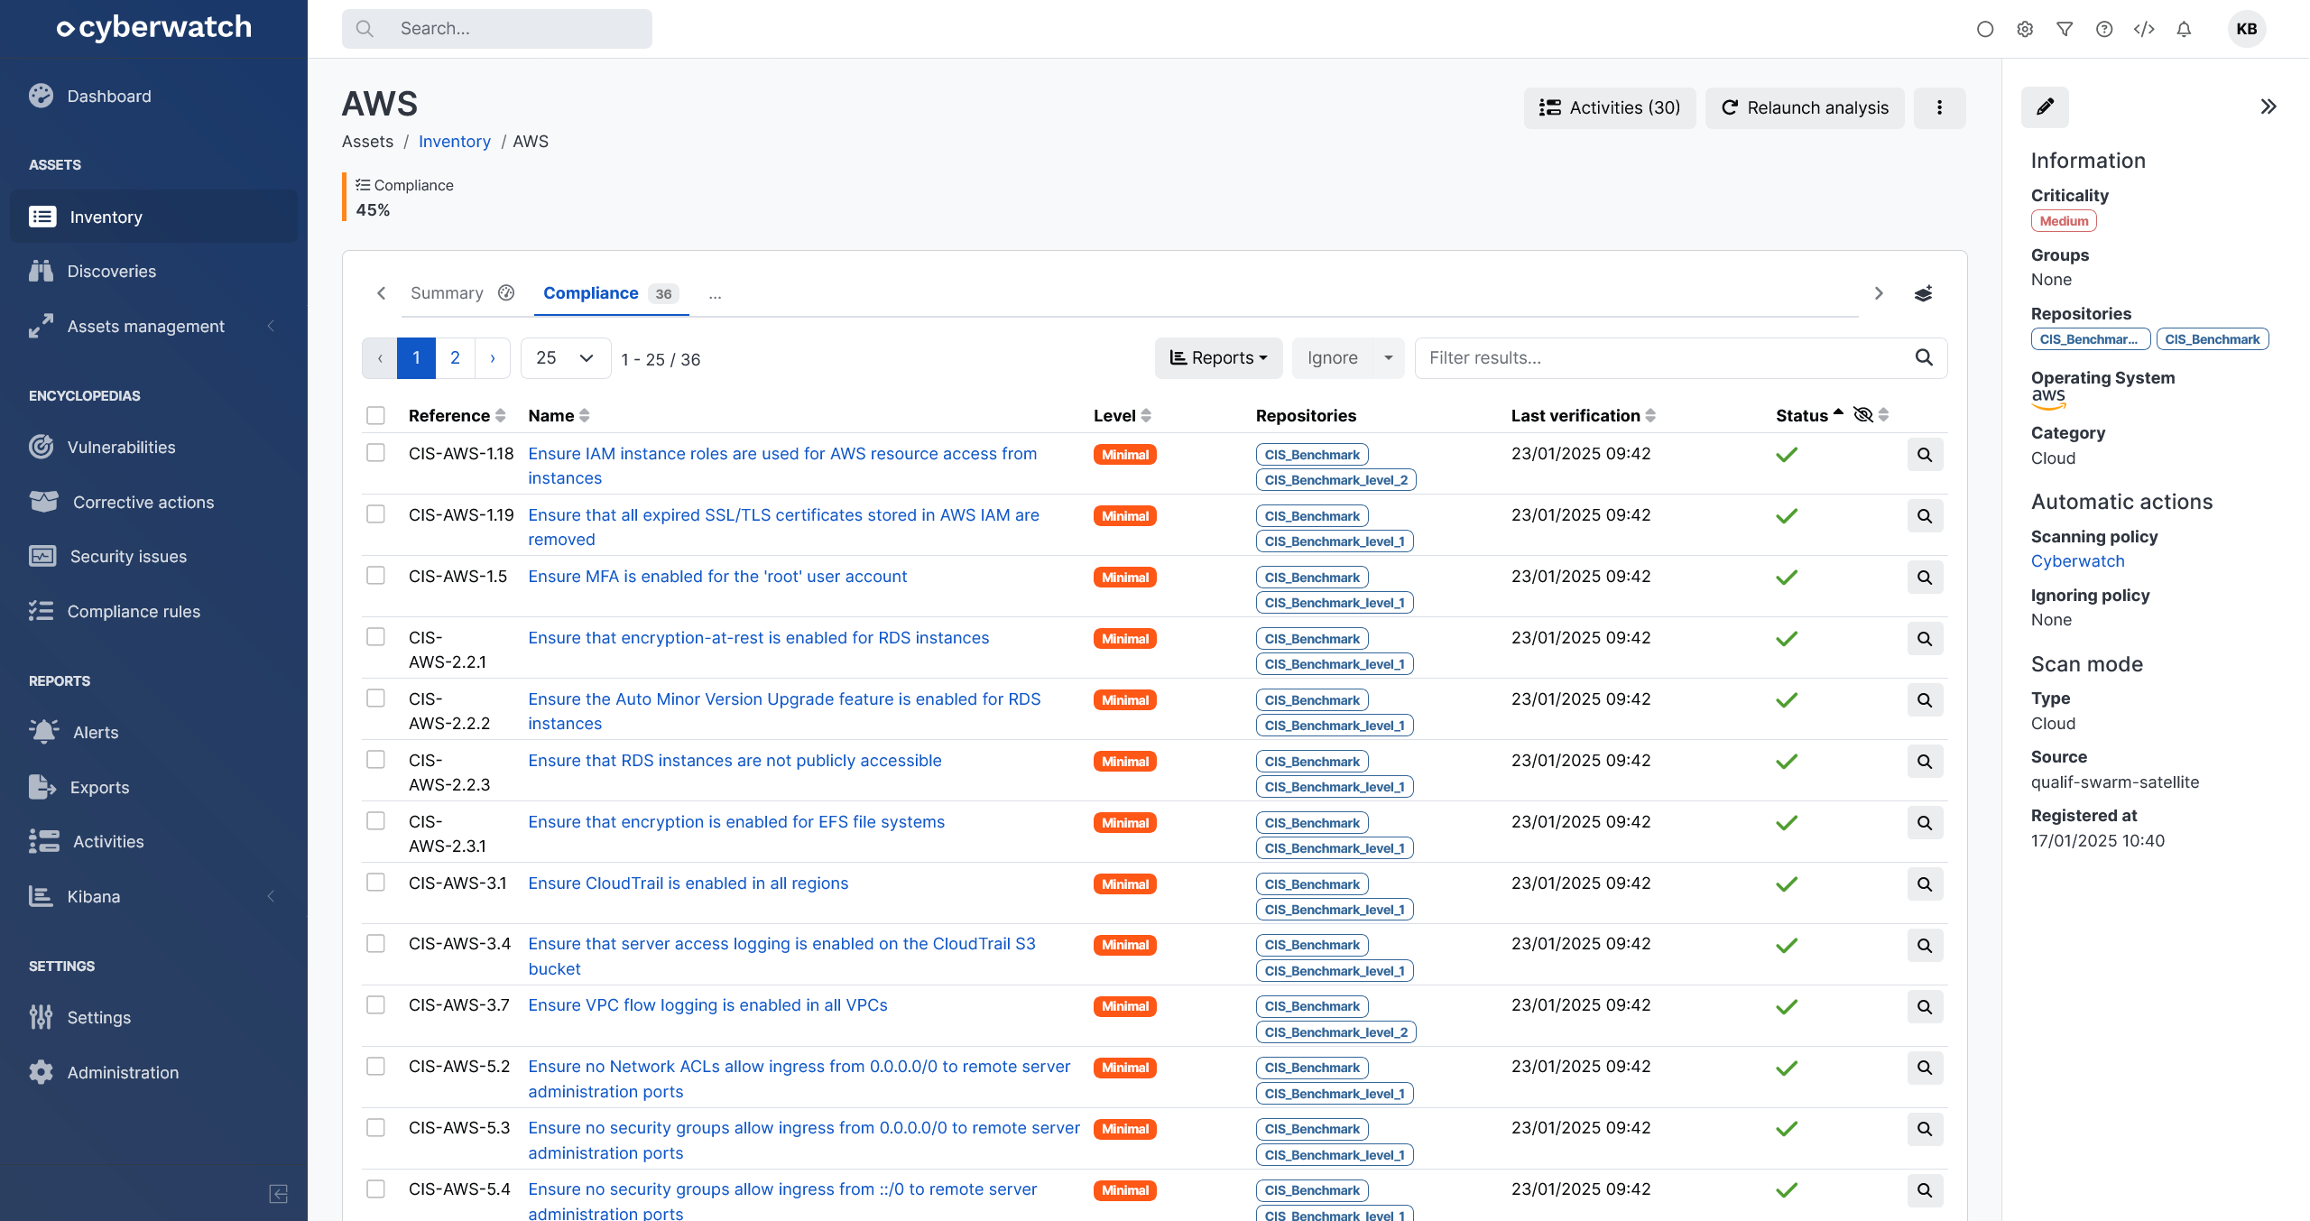Click the magnifier in Filter results field
2310x1221 pixels.
click(x=1924, y=358)
